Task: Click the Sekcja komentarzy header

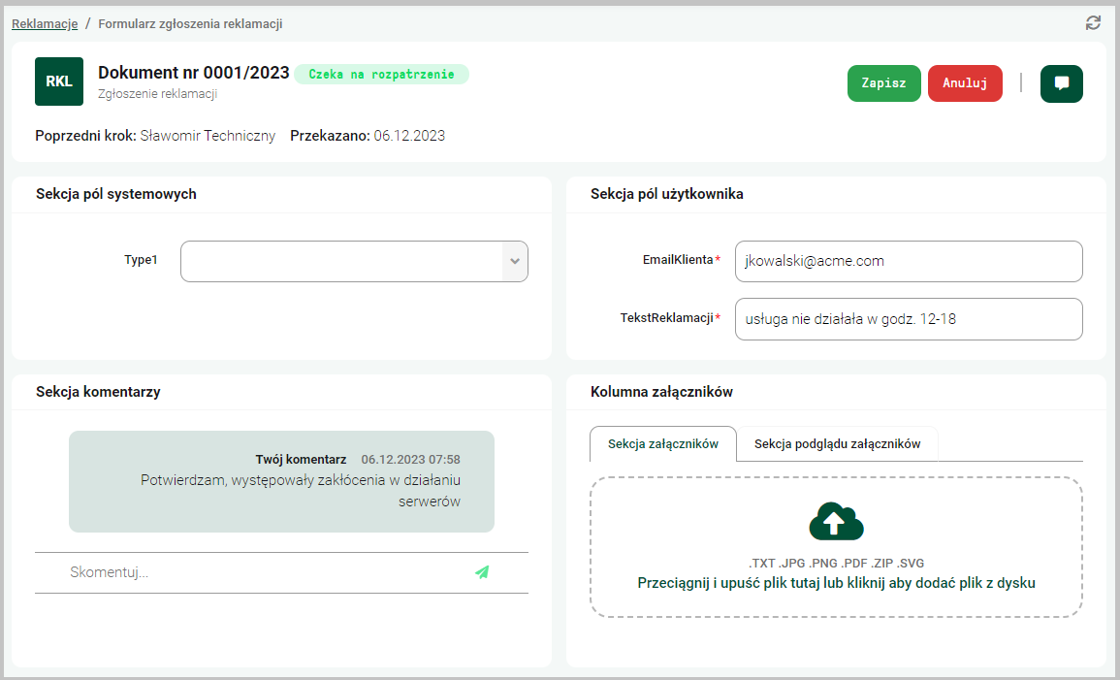Action: click(98, 392)
